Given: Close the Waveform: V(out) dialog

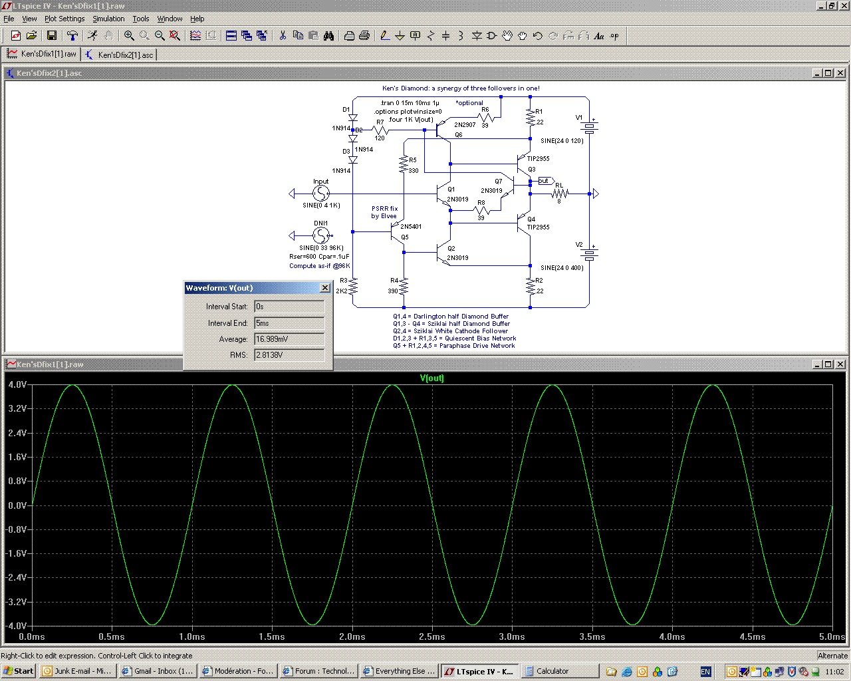Looking at the screenshot, I should tap(324, 288).
